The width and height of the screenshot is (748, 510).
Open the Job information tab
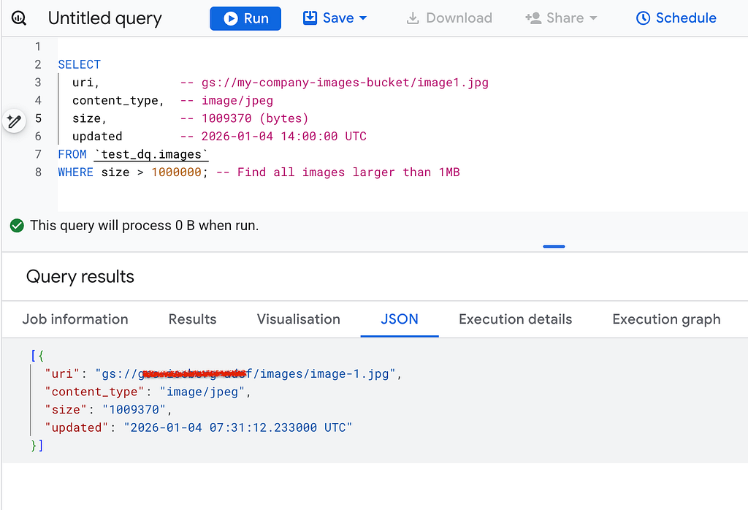75,319
